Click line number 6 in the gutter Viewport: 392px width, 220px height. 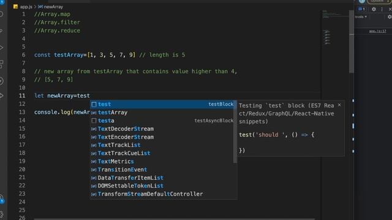(x=23, y=55)
